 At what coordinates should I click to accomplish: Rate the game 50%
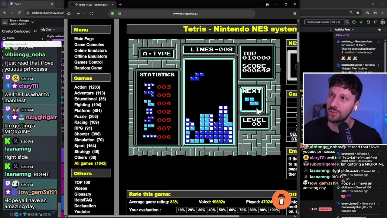pyautogui.click(x=222, y=210)
